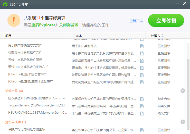Open 隔离文件 action for Trojan.Generic row

point(164,106)
